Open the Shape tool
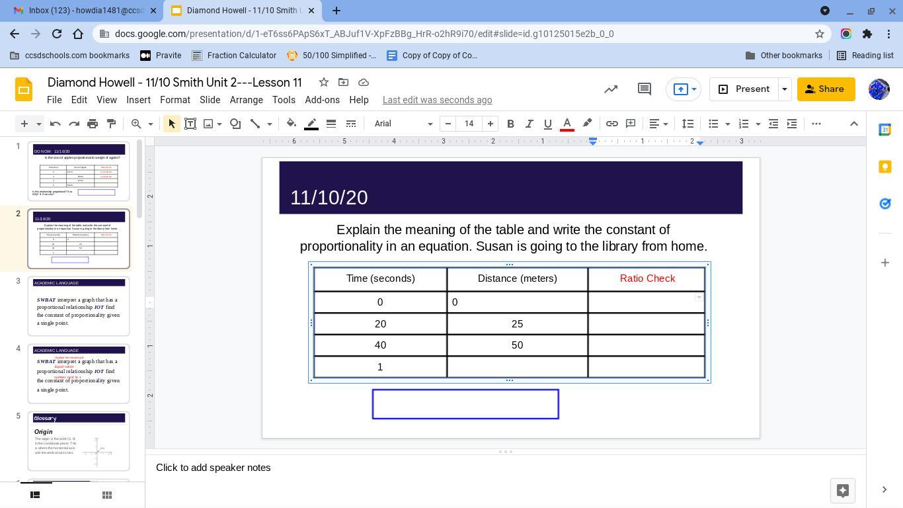The height and width of the screenshot is (508, 903). click(235, 124)
